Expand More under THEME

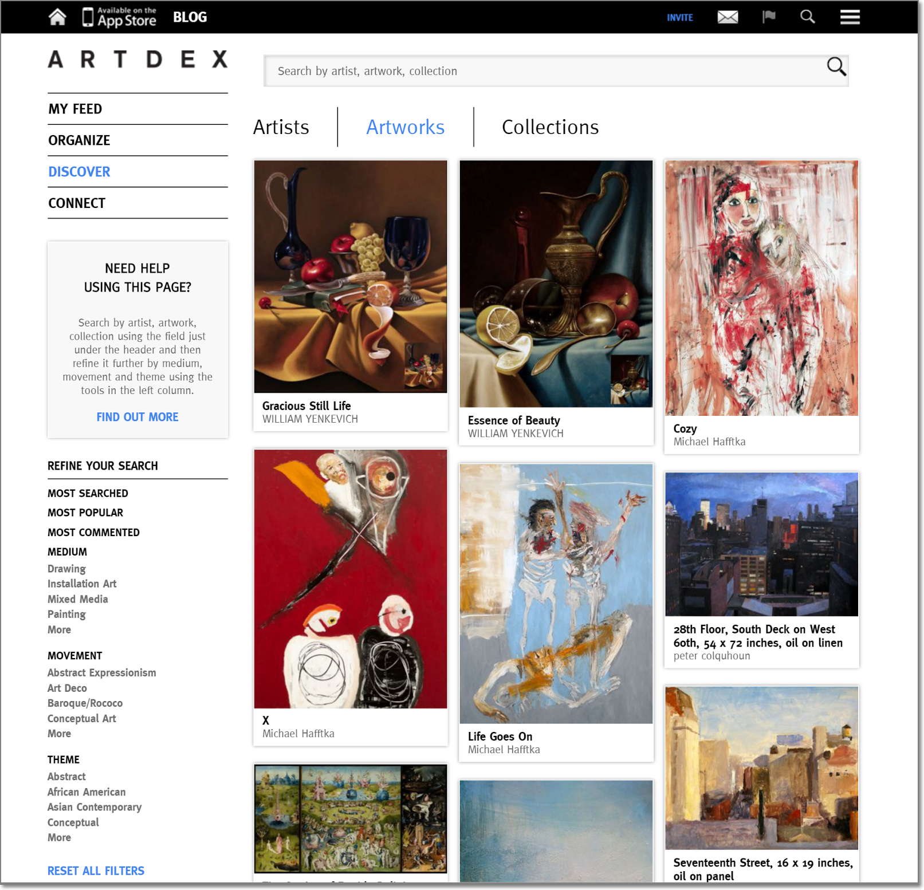[59, 837]
